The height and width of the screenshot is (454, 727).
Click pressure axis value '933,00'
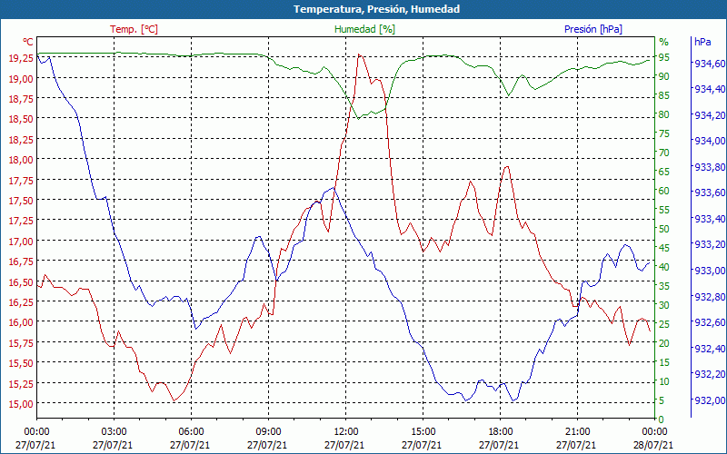click(710, 271)
